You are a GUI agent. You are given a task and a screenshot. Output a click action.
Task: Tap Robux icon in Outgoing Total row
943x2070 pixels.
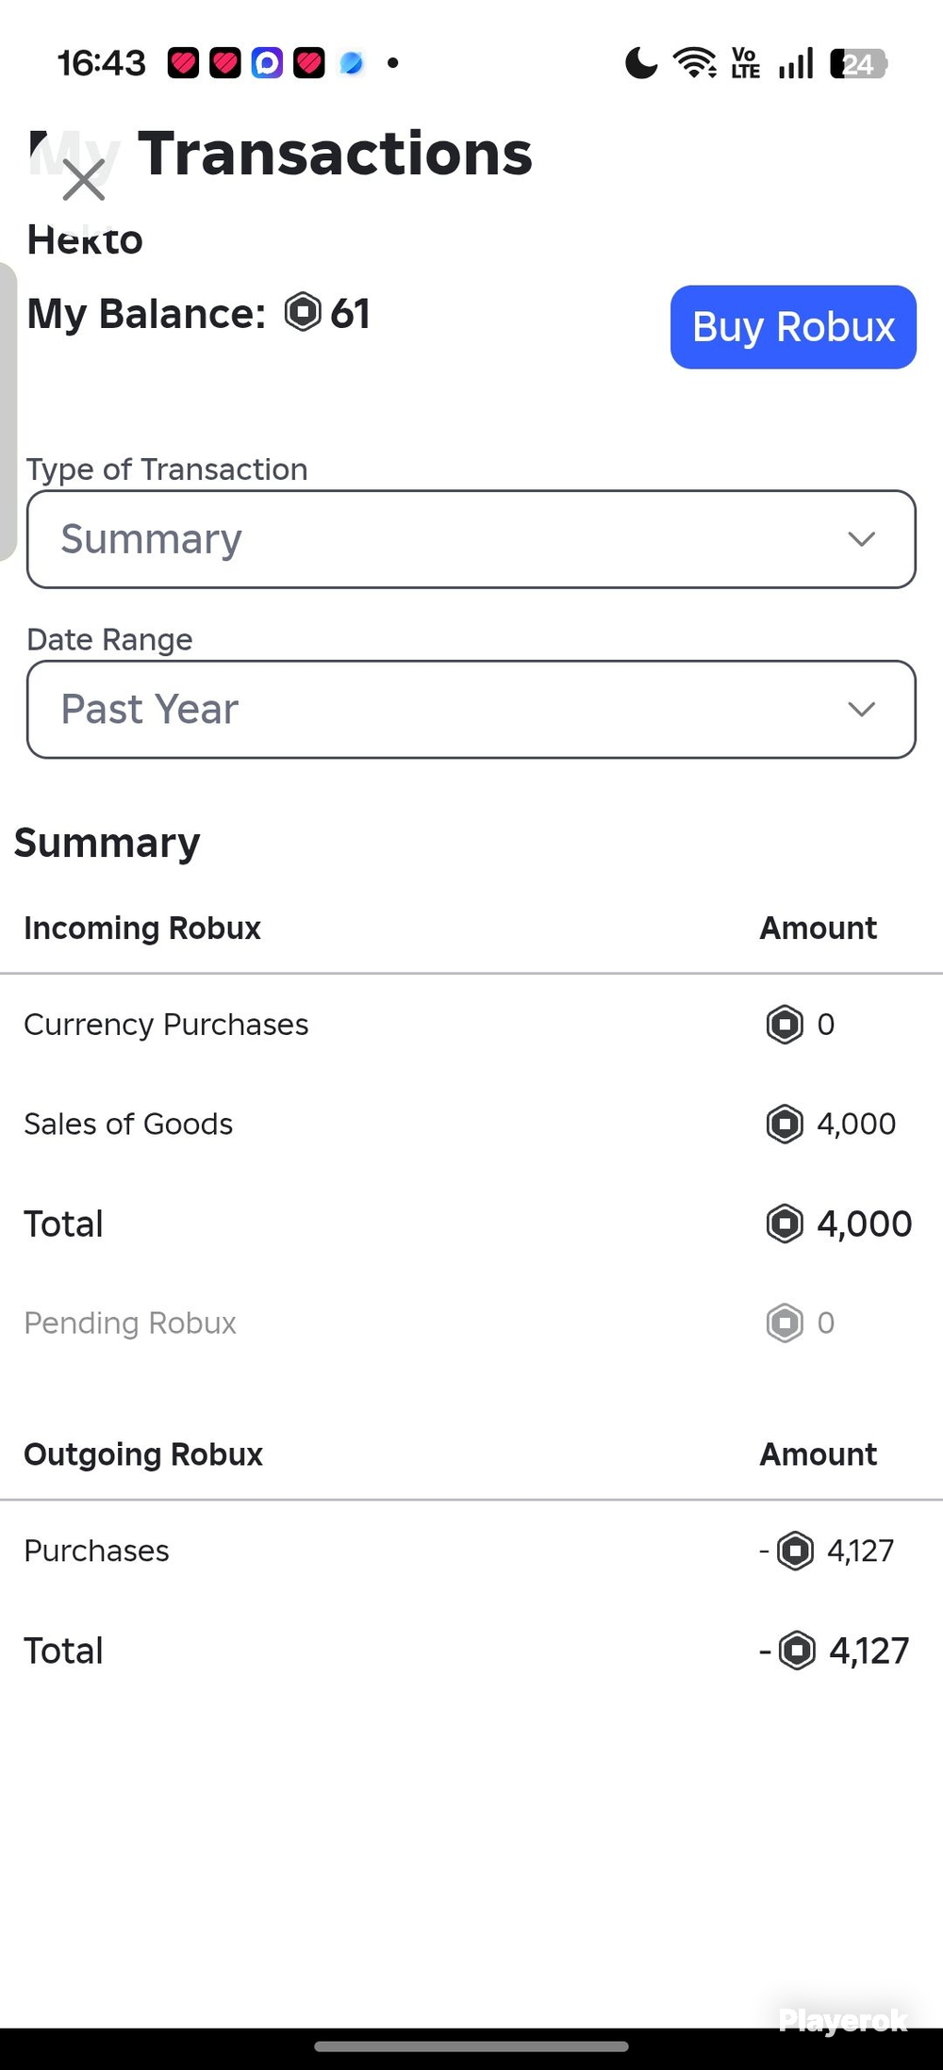click(x=797, y=1651)
